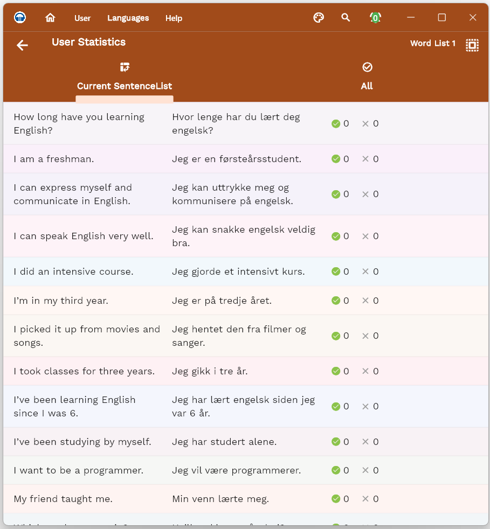The image size is (490, 529).
Task: Click wrong-count X for 'I did an intensive course.'
Action: point(365,272)
